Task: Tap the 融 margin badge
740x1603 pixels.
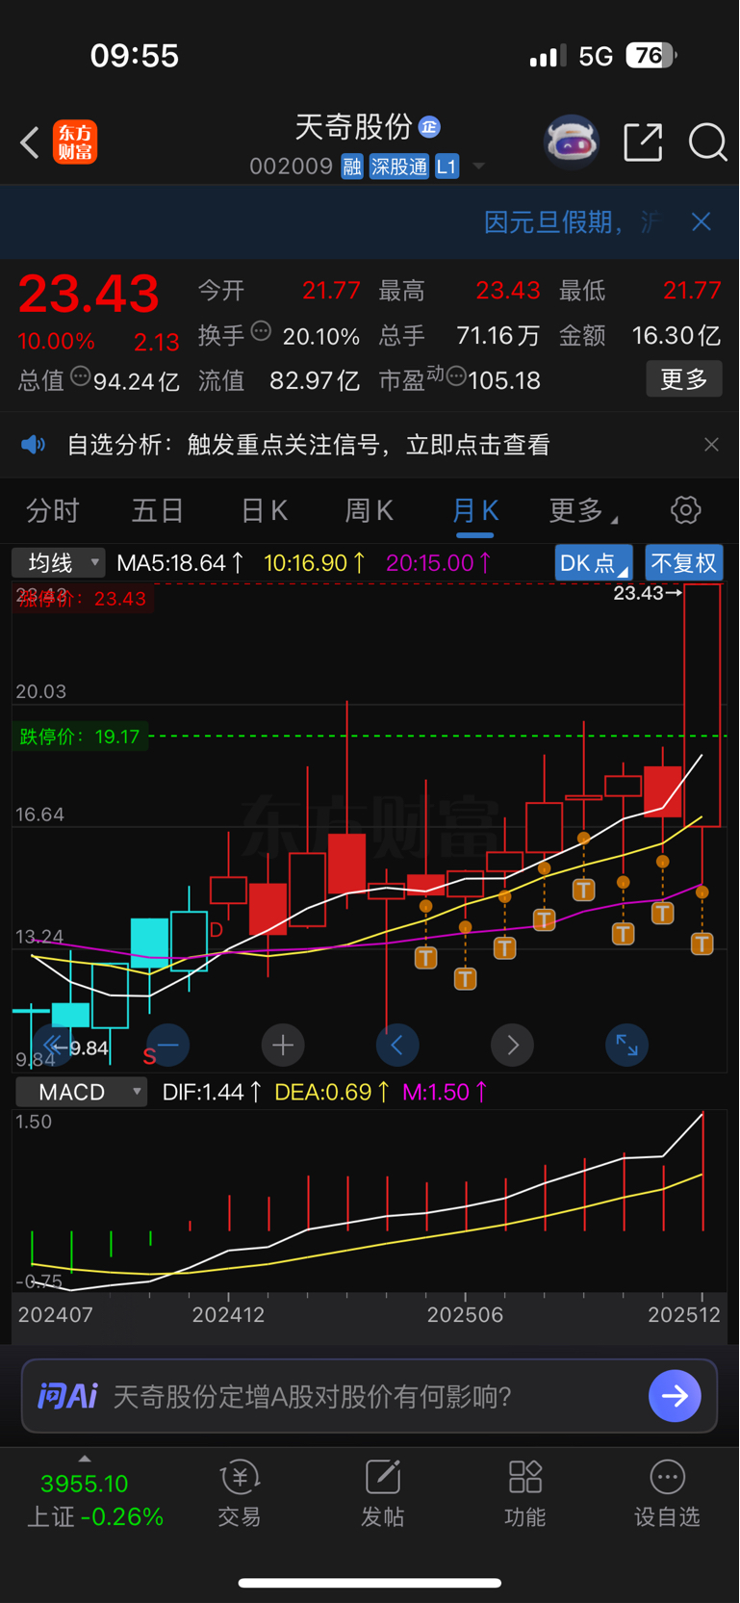Action: point(351,167)
